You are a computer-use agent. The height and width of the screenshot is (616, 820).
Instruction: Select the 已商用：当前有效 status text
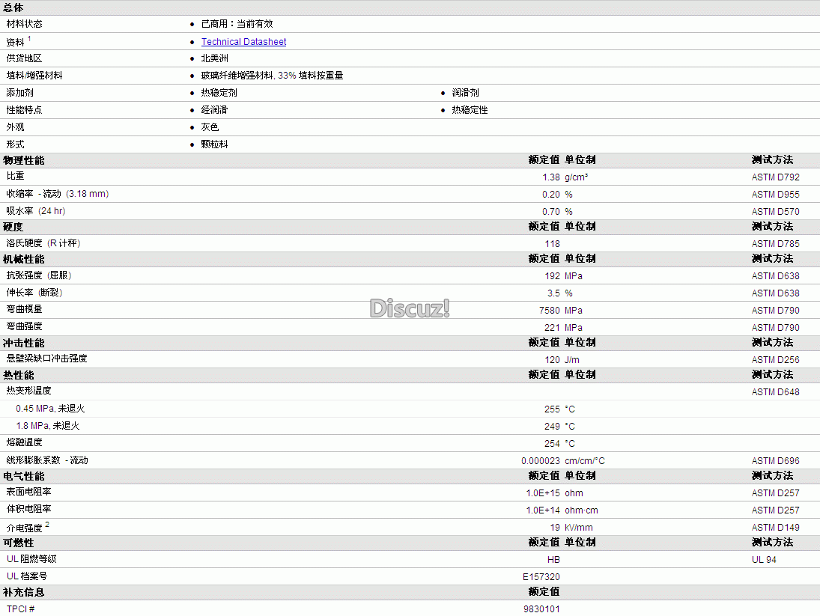pyautogui.click(x=237, y=24)
